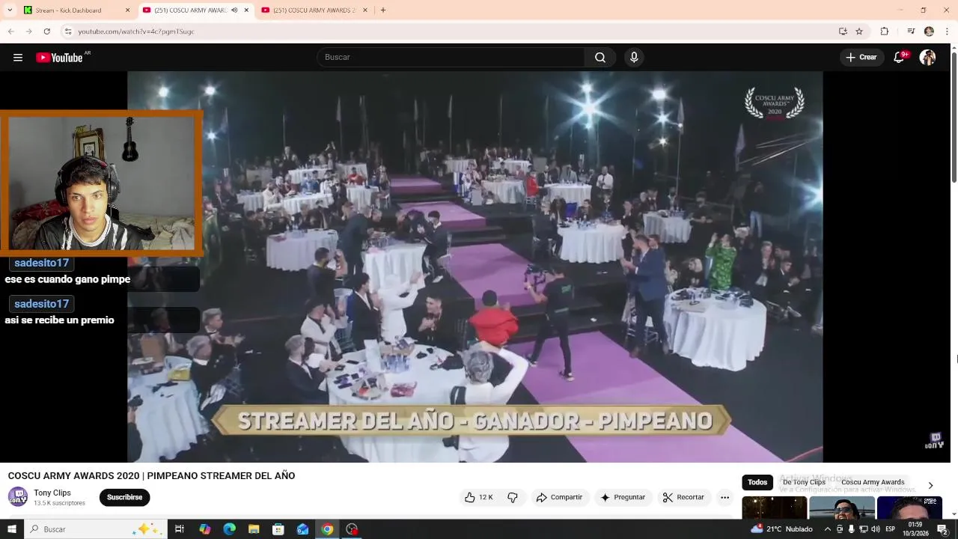Click the 13.5 K suscriptores text
This screenshot has width=958, height=539.
click(x=59, y=503)
